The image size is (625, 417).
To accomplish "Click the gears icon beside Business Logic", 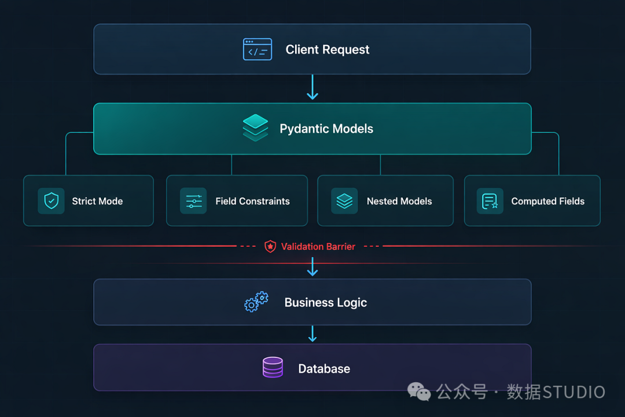I will (x=256, y=302).
